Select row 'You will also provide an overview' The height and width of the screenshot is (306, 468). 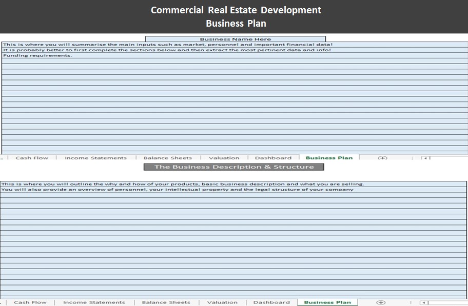[x=233, y=189]
